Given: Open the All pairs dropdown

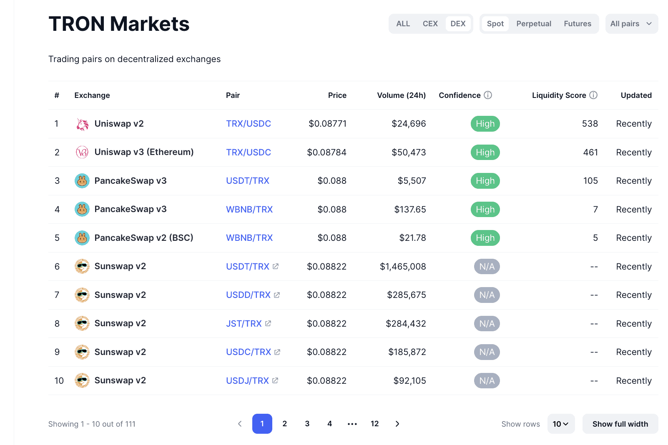Looking at the screenshot, I should point(631,24).
